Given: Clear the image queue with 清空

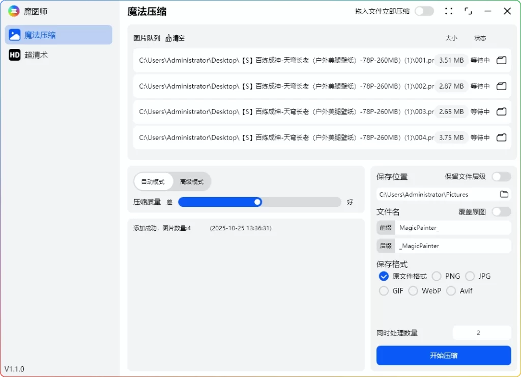Looking at the screenshot, I should coord(175,38).
